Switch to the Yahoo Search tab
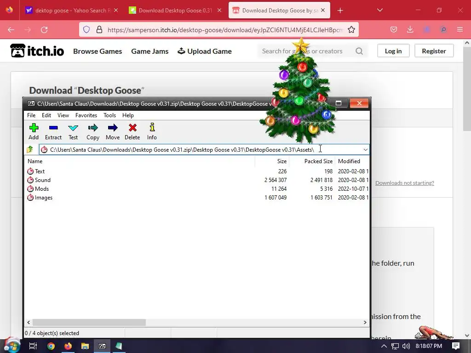Screen dimensions: 471x353 coord(72,11)
